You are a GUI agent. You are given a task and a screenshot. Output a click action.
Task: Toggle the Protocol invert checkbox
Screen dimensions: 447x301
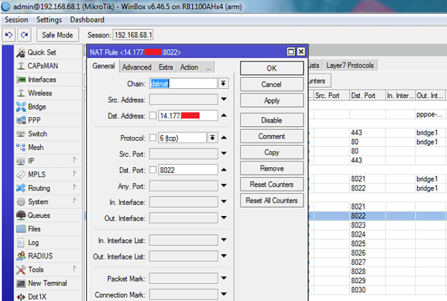(153, 138)
